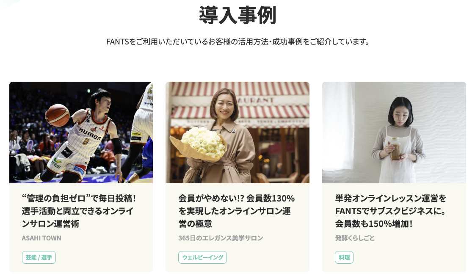Click the basketball in the first photo
The width and height of the screenshot is (475, 276).
coord(57,115)
